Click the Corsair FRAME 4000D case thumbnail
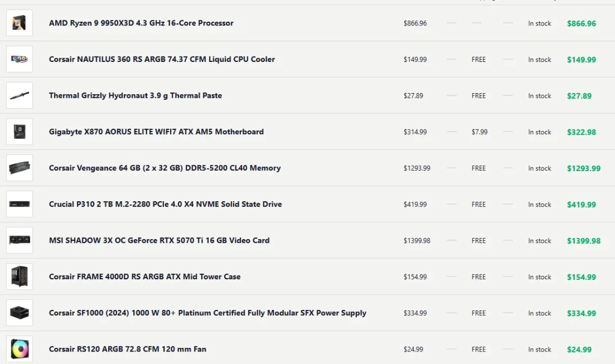This screenshot has width=615, height=364. click(19, 277)
